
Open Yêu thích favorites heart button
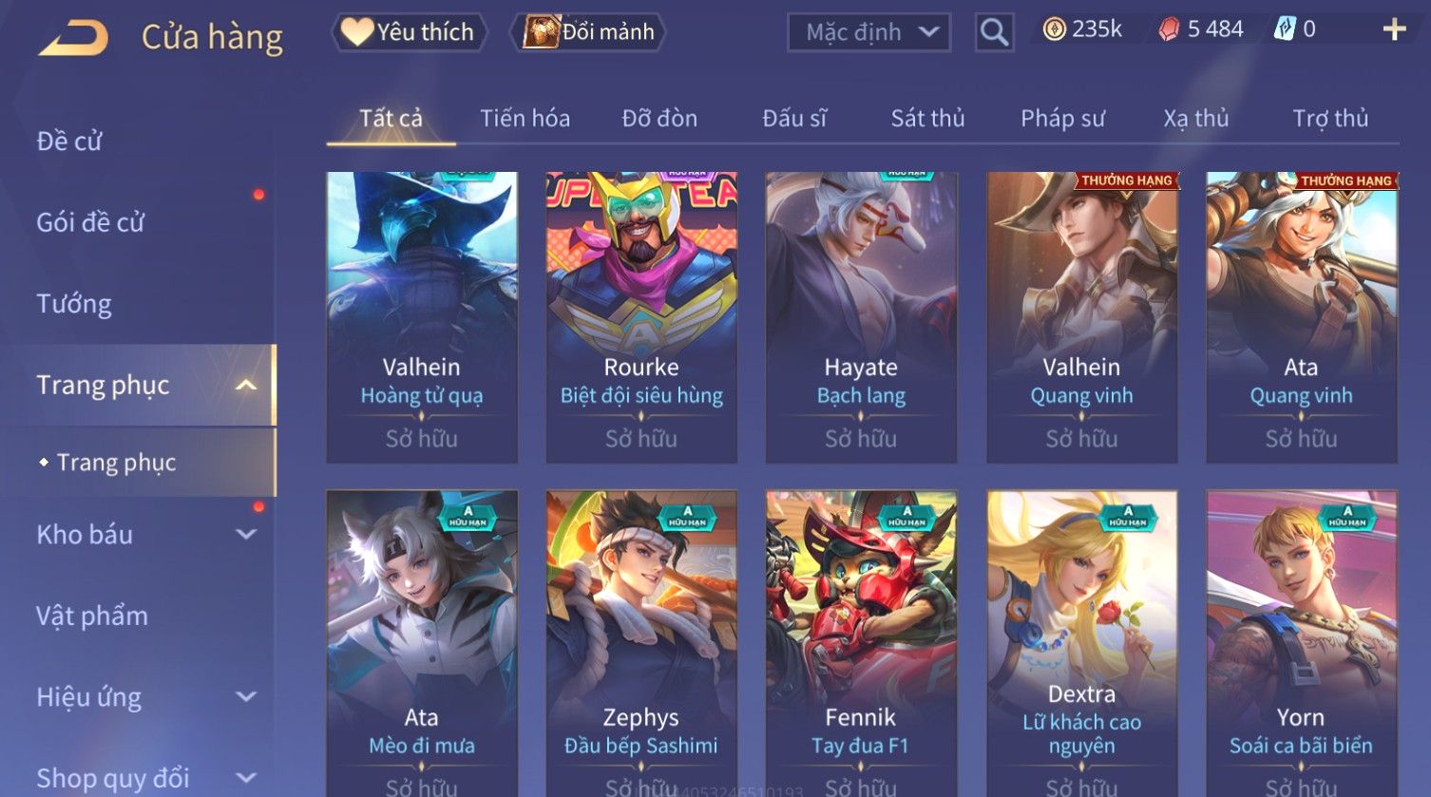[409, 32]
